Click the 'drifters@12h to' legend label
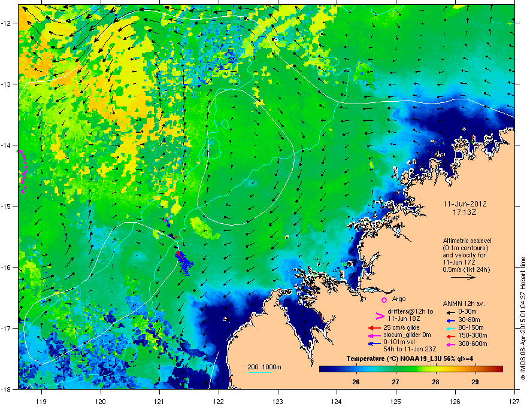Viewport: 527px width, 407px height. coord(410,311)
